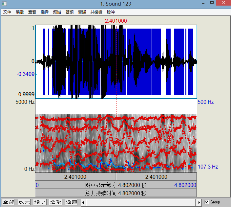
Task: Play total duration bar 总共持续时间 4.802000 秒
Action: point(116,193)
